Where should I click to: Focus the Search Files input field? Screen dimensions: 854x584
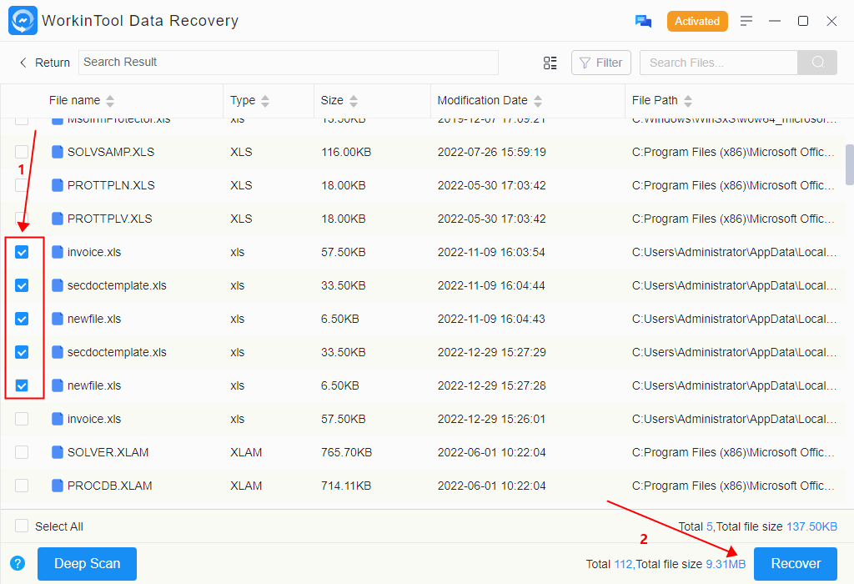click(x=718, y=63)
